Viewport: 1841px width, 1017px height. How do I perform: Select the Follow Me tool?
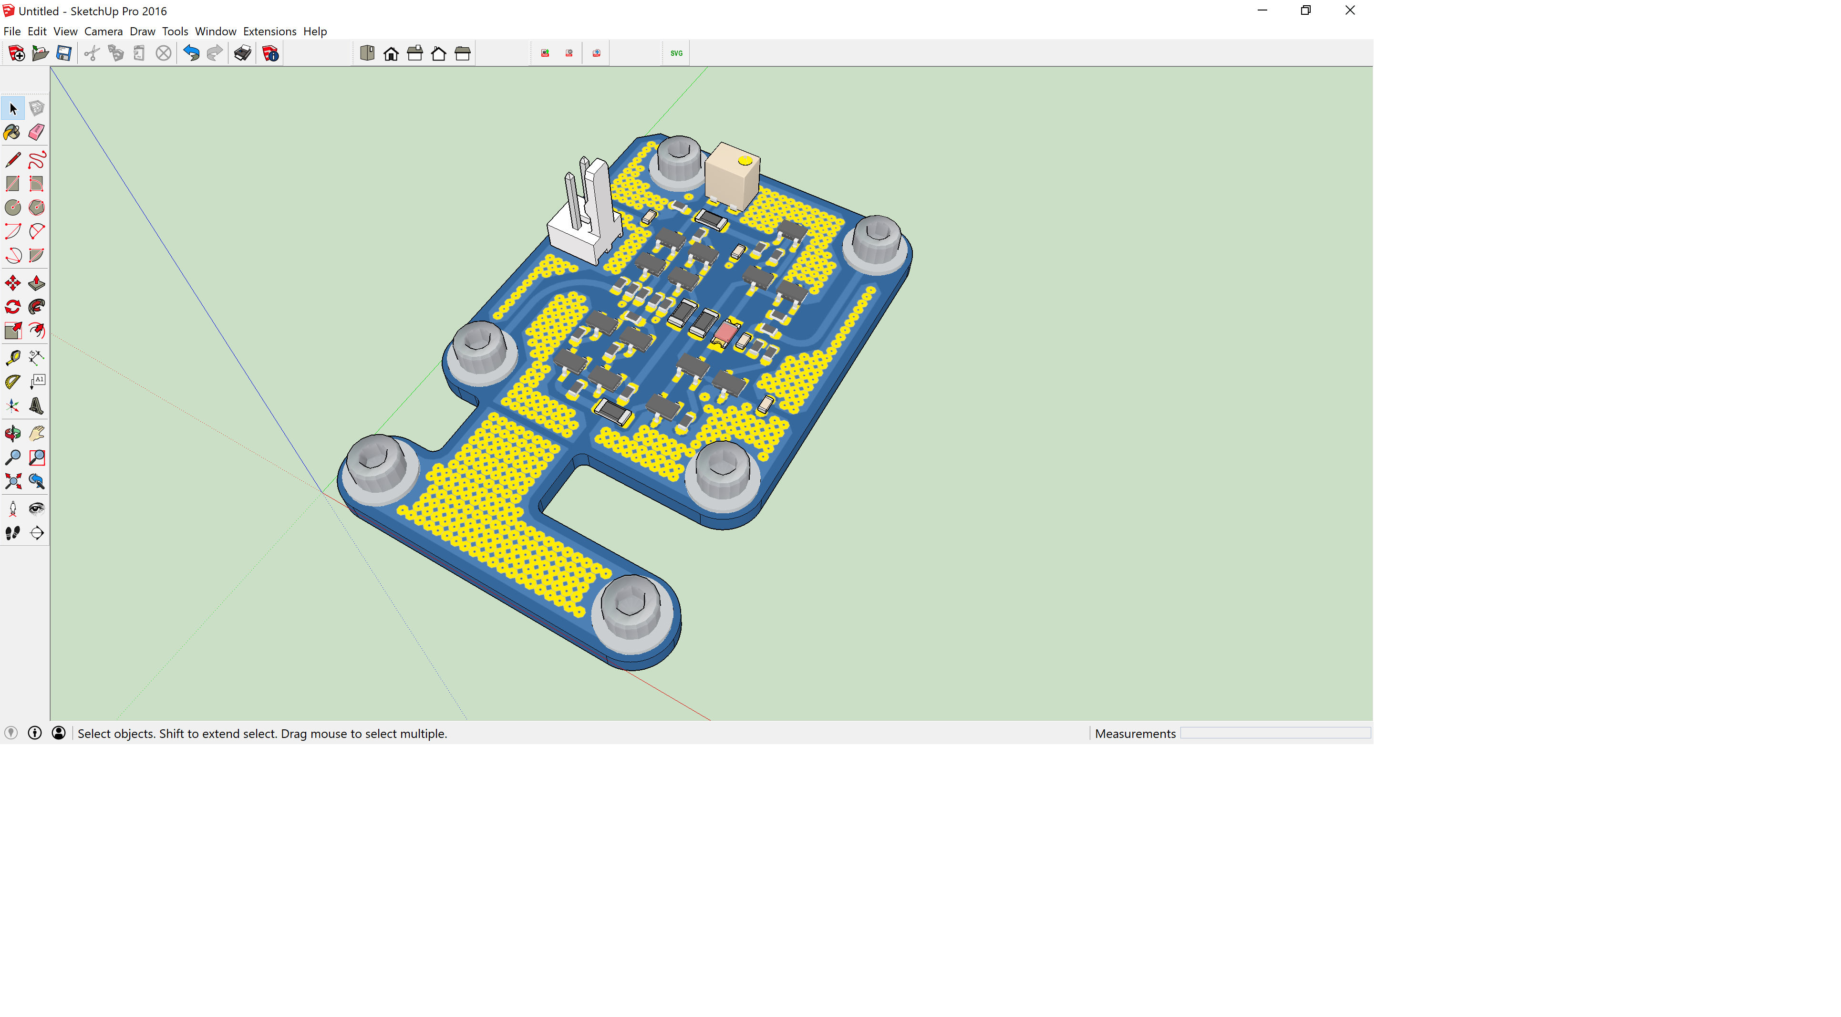point(37,307)
